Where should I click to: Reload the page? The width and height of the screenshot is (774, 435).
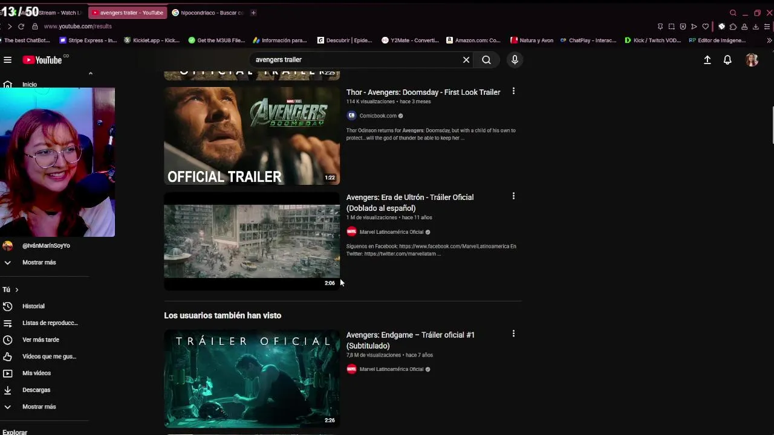coord(21,27)
